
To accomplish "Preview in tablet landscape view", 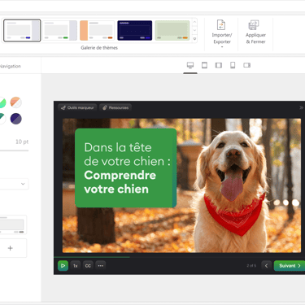I will tap(219, 65).
